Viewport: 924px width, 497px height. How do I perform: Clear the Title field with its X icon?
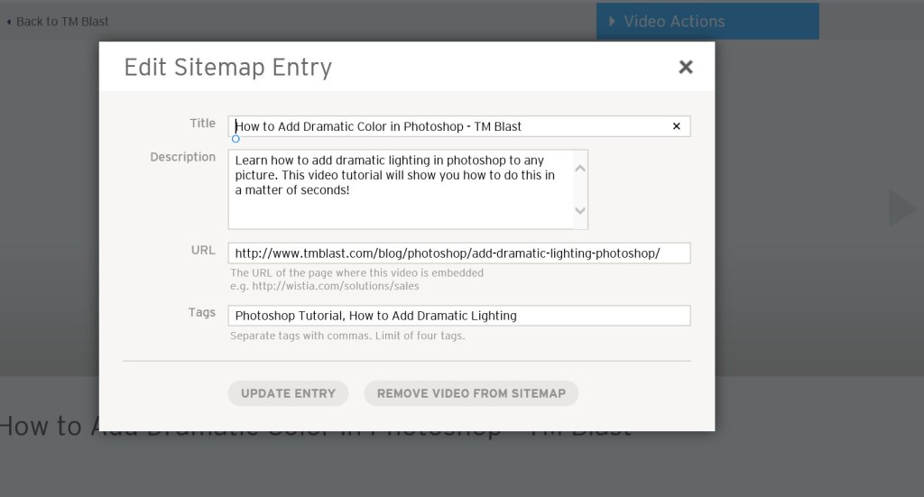[x=677, y=126]
